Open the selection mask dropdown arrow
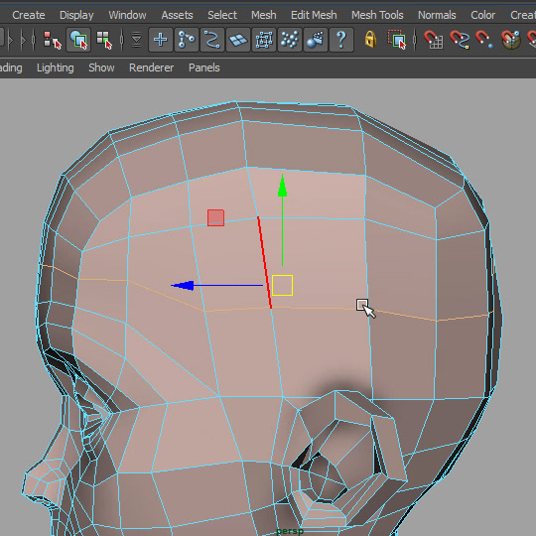Viewport: 536px width, 536px height. (x=136, y=40)
